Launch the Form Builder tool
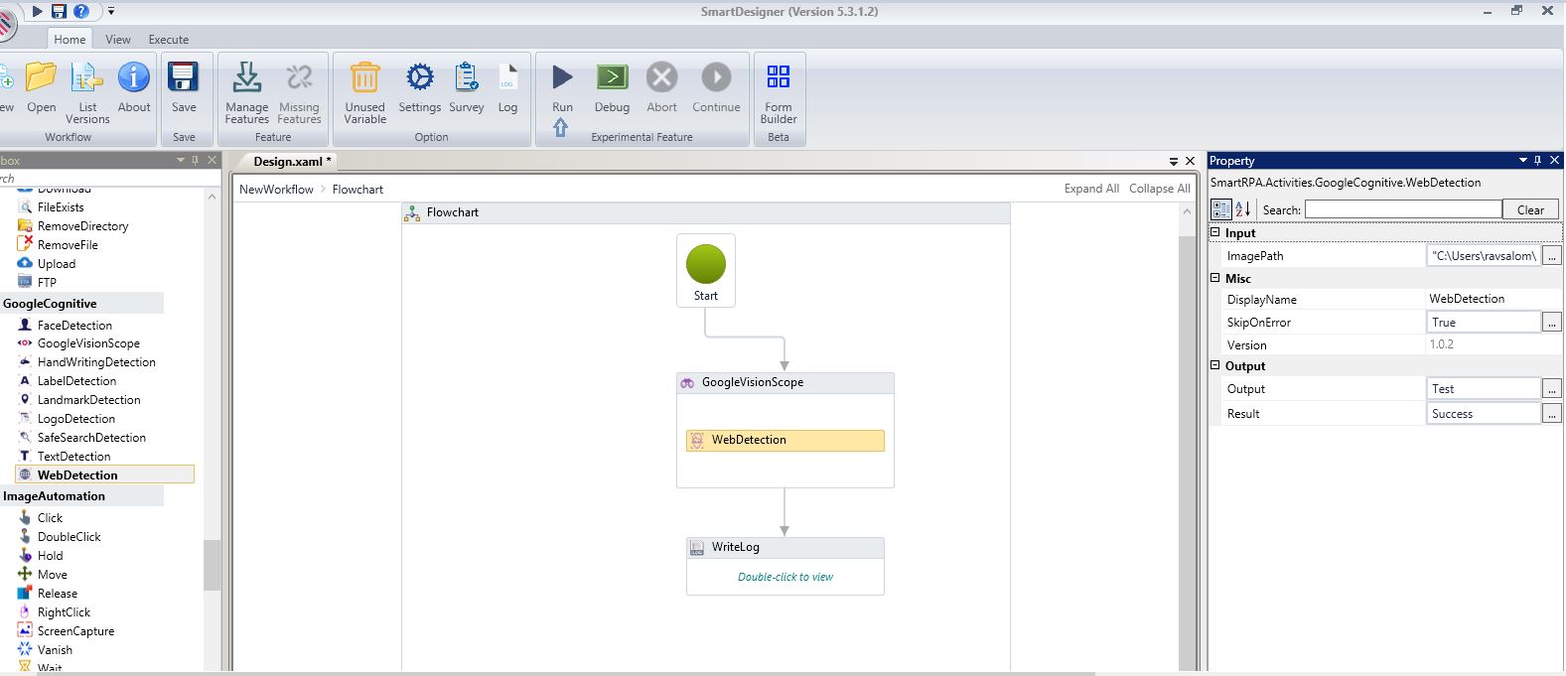 point(779,77)
